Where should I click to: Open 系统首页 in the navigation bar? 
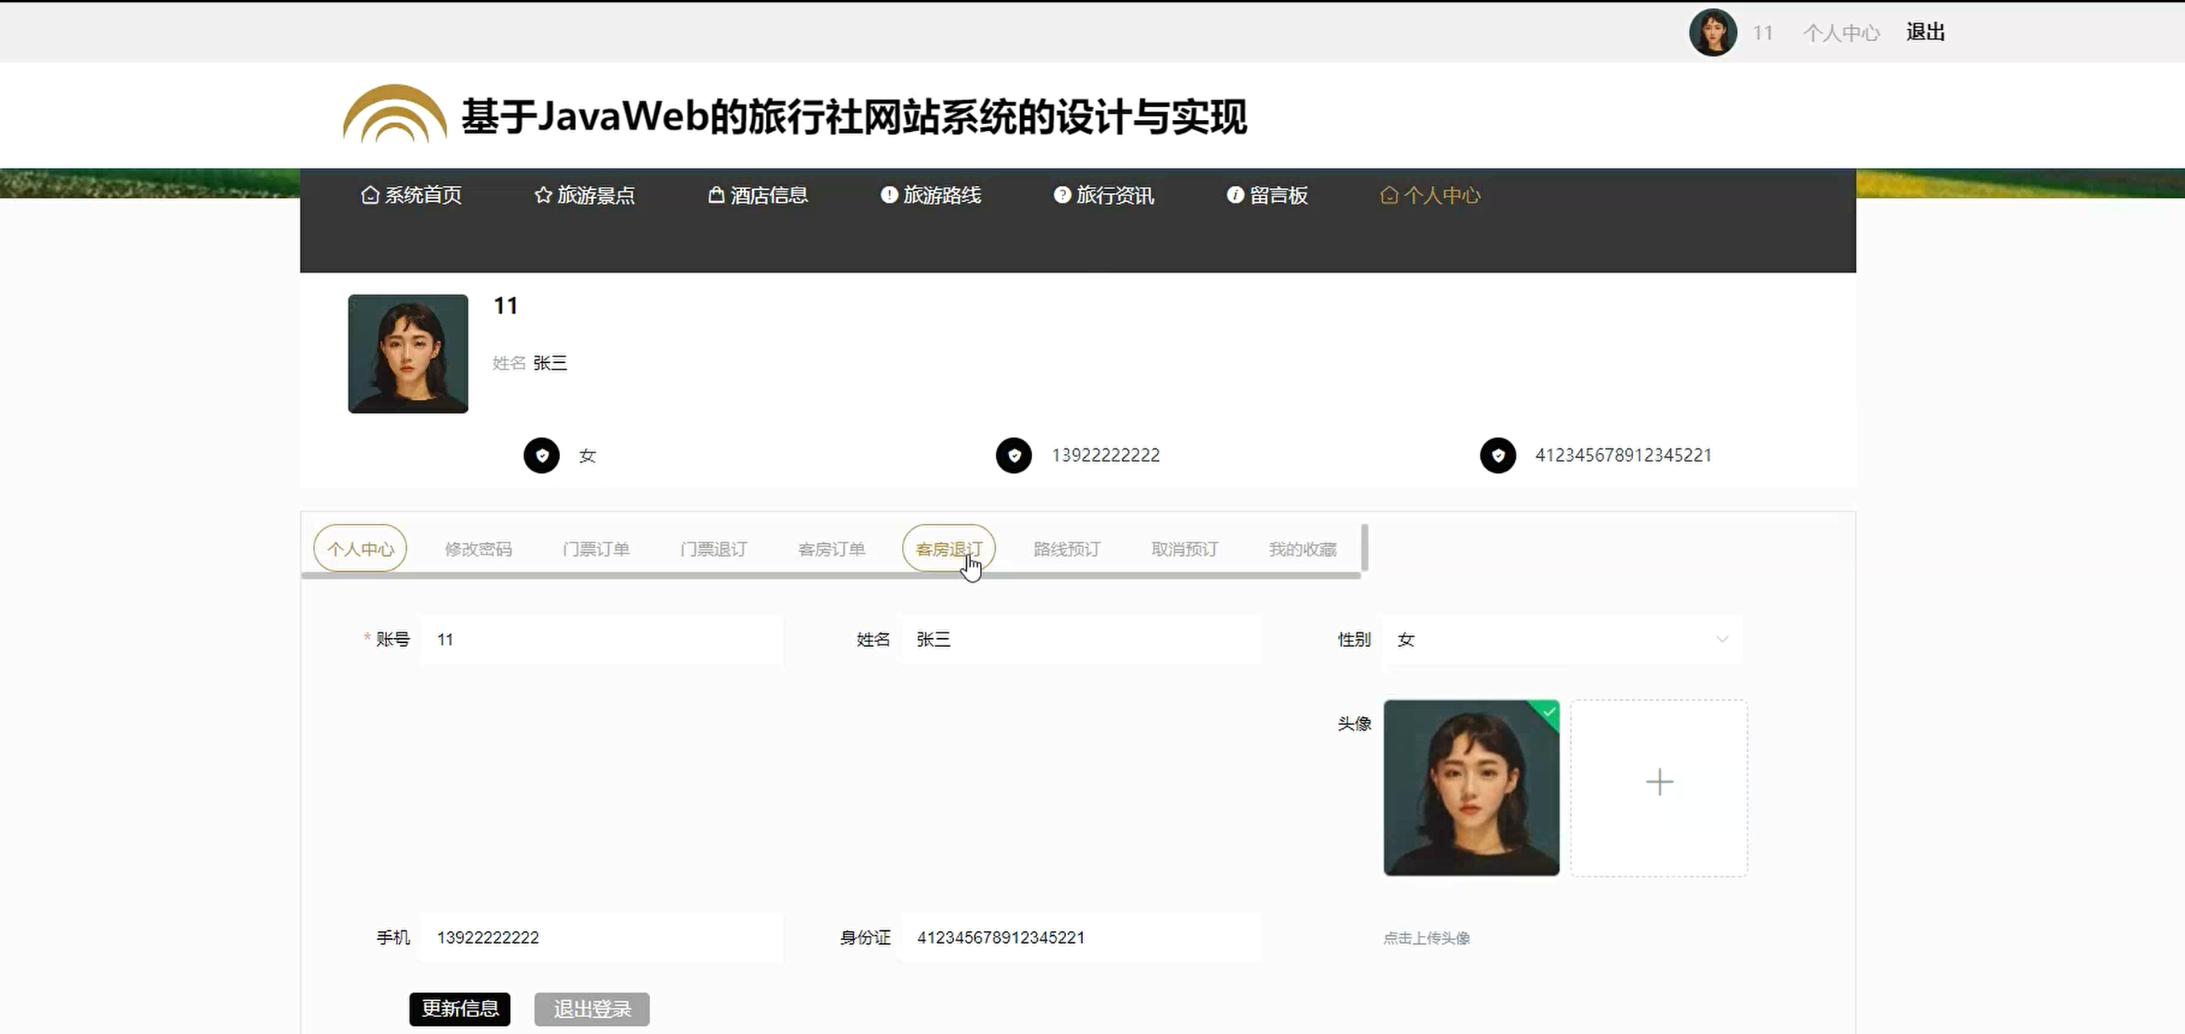[x=412, y=195]
